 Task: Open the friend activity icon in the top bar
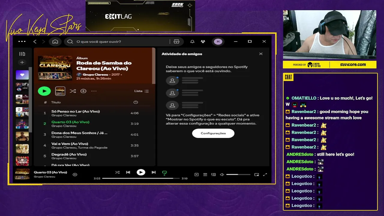pos(203,42)
